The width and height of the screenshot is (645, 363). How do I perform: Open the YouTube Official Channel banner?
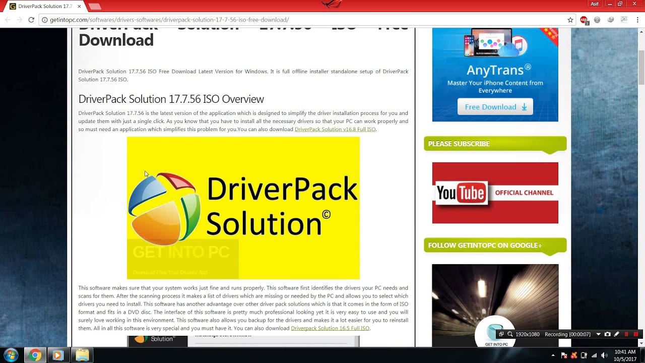point(495,193)
